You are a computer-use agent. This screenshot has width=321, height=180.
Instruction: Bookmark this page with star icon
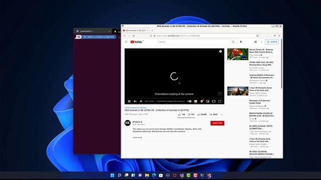tap(257, 35)
